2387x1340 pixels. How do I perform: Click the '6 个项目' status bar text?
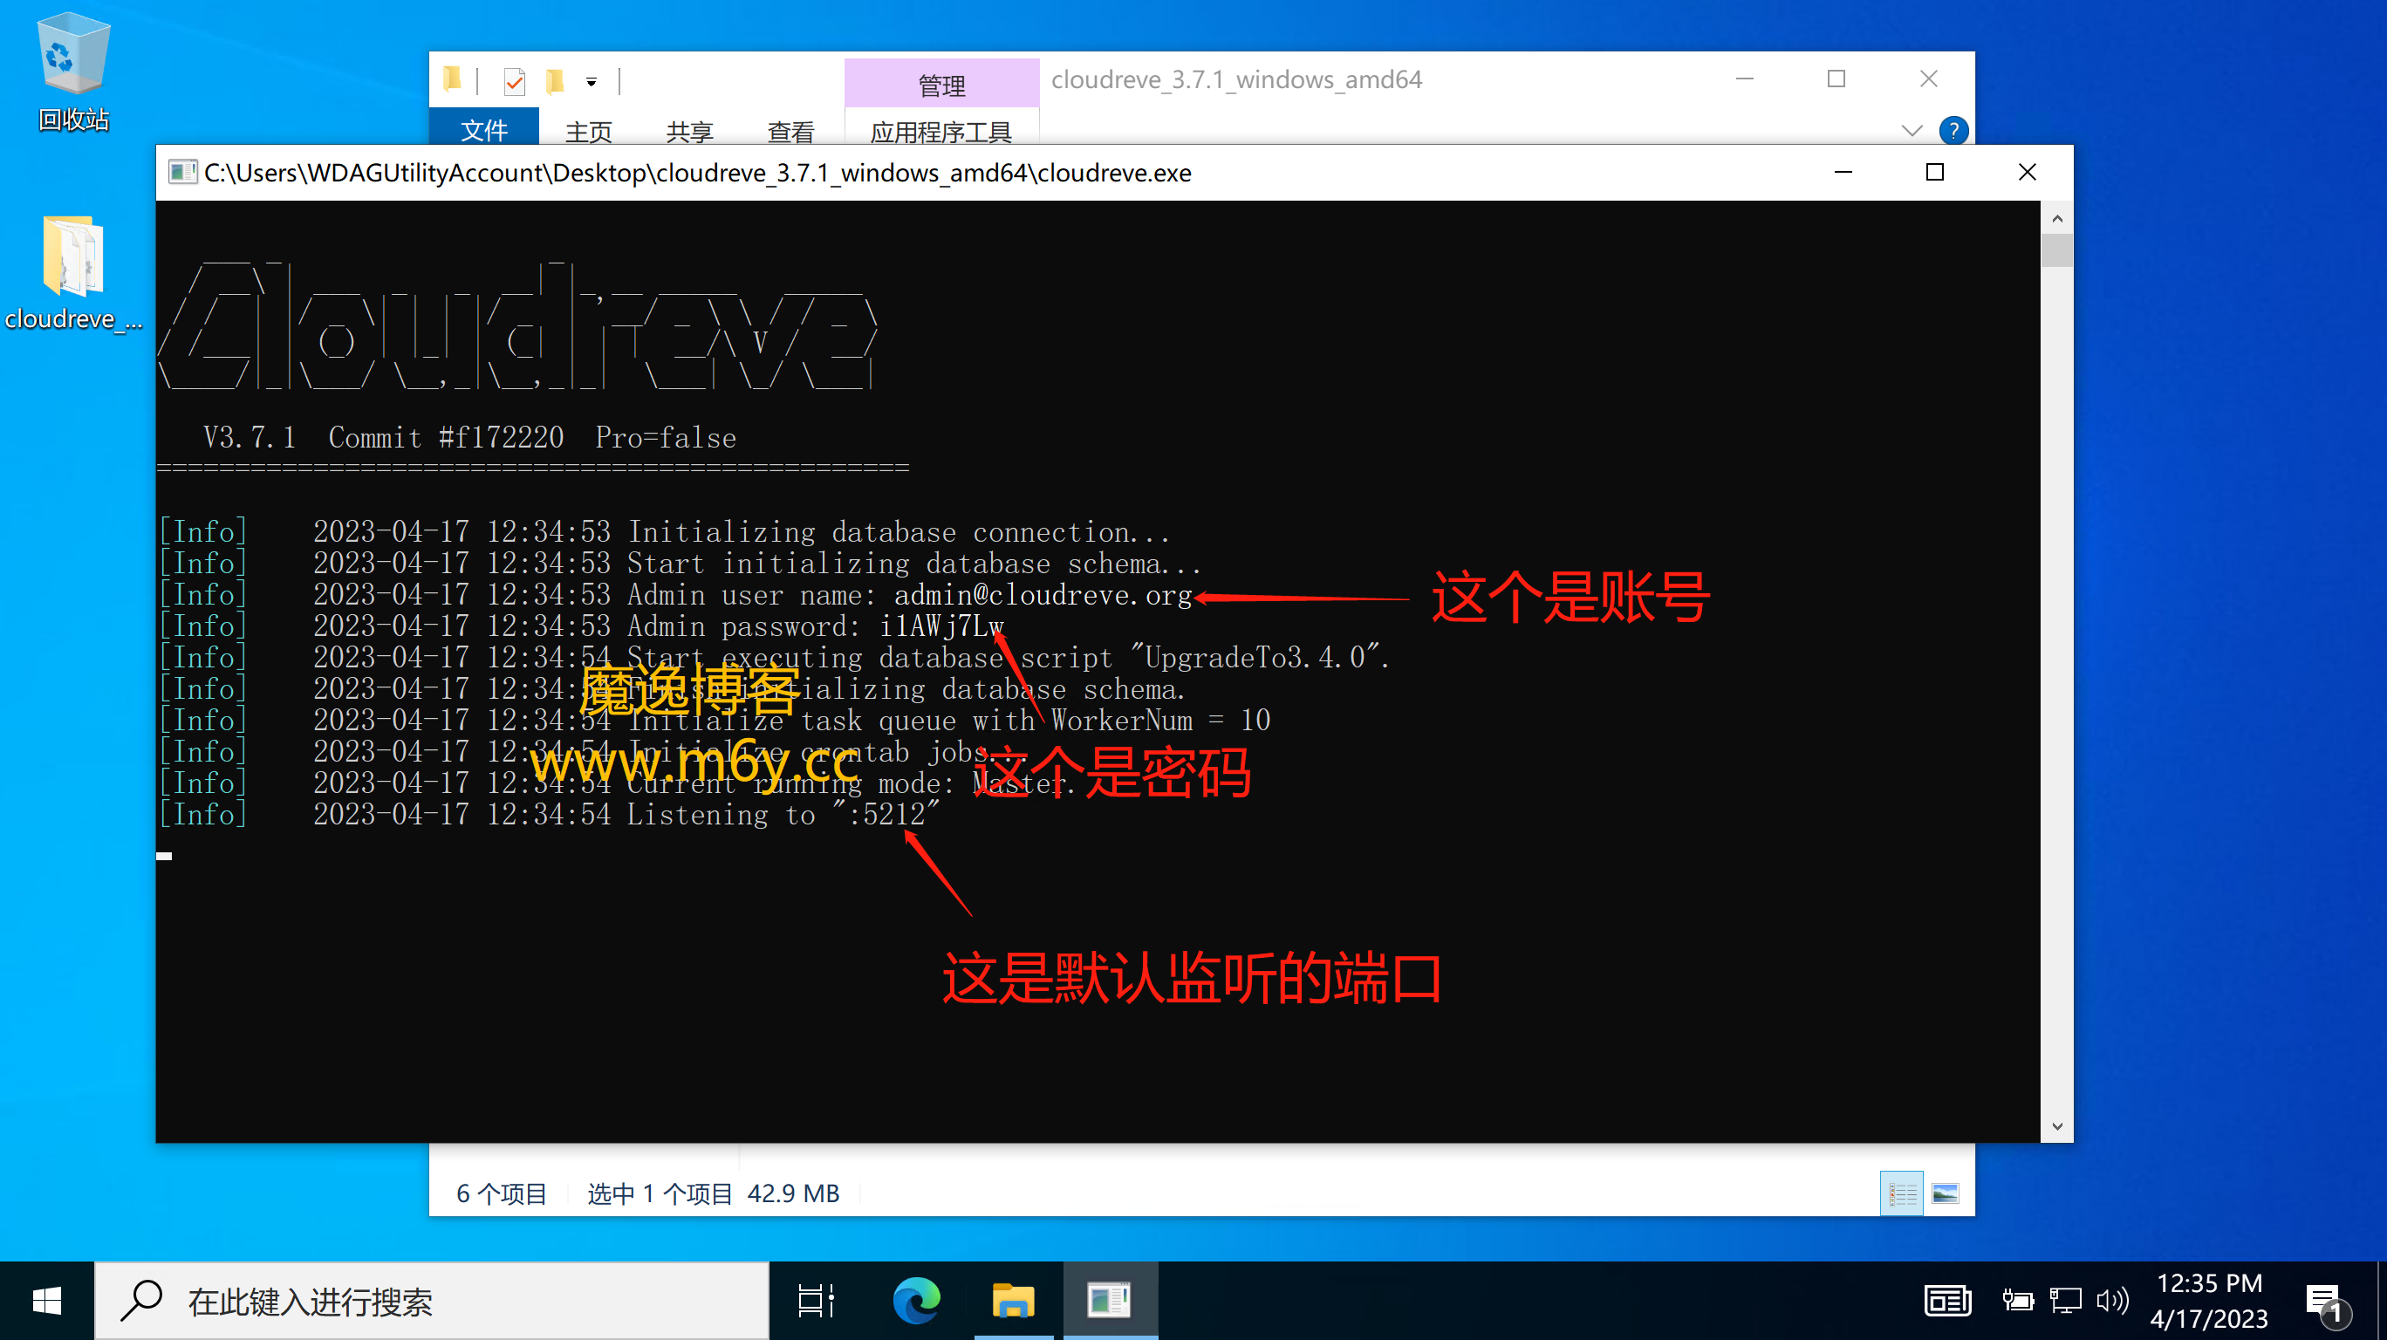(502, 1193)
